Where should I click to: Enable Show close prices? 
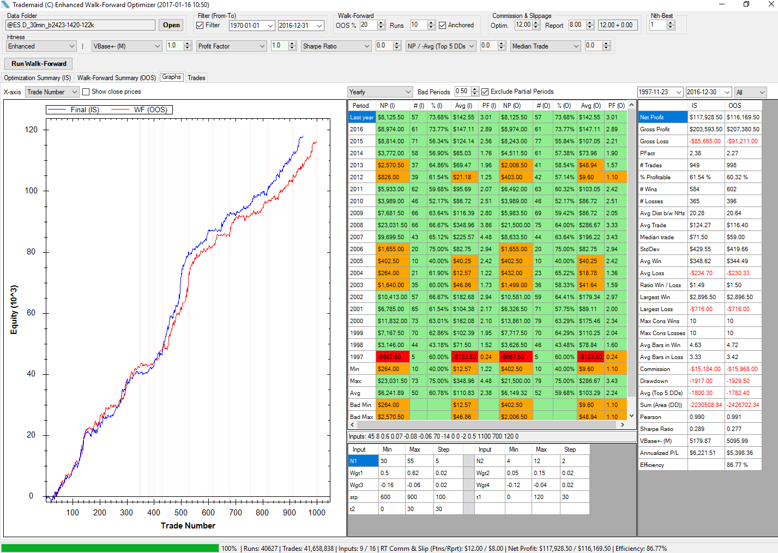tap(86, 92)
